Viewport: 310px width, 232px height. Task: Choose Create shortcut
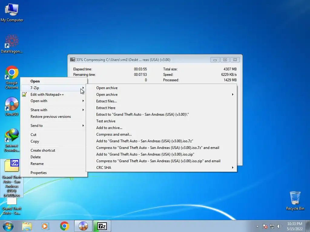click(53, 150)
